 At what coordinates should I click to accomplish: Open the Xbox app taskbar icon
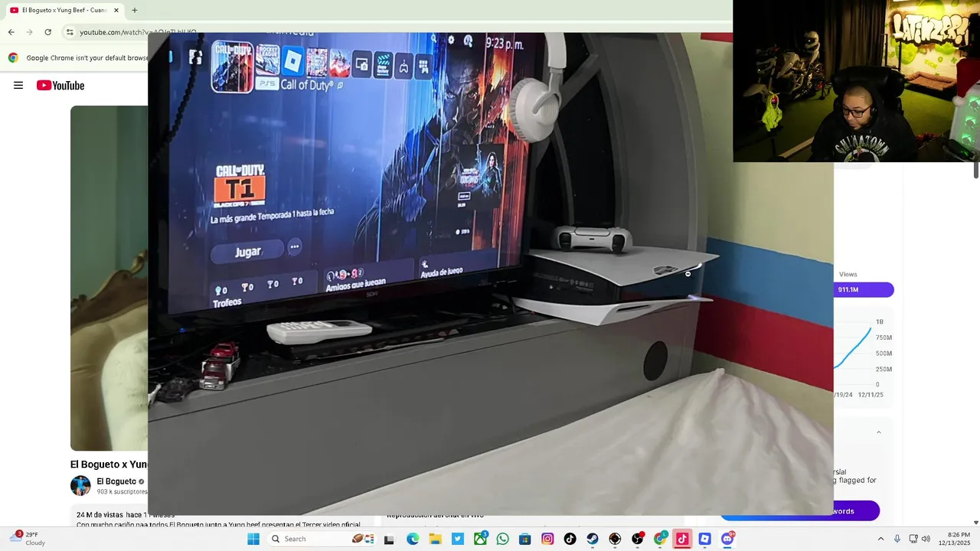[x=480, y=539]
